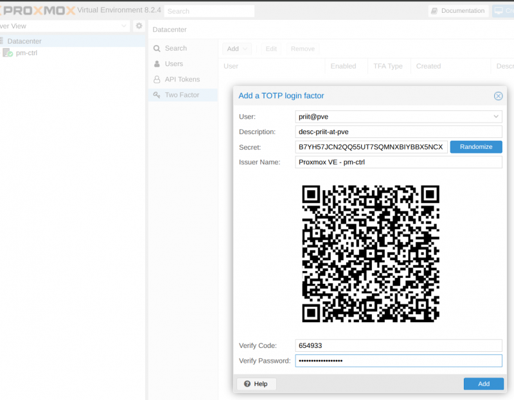
Task: Click the magnifier icon beside Search menu item
Action: click(157, 49)
